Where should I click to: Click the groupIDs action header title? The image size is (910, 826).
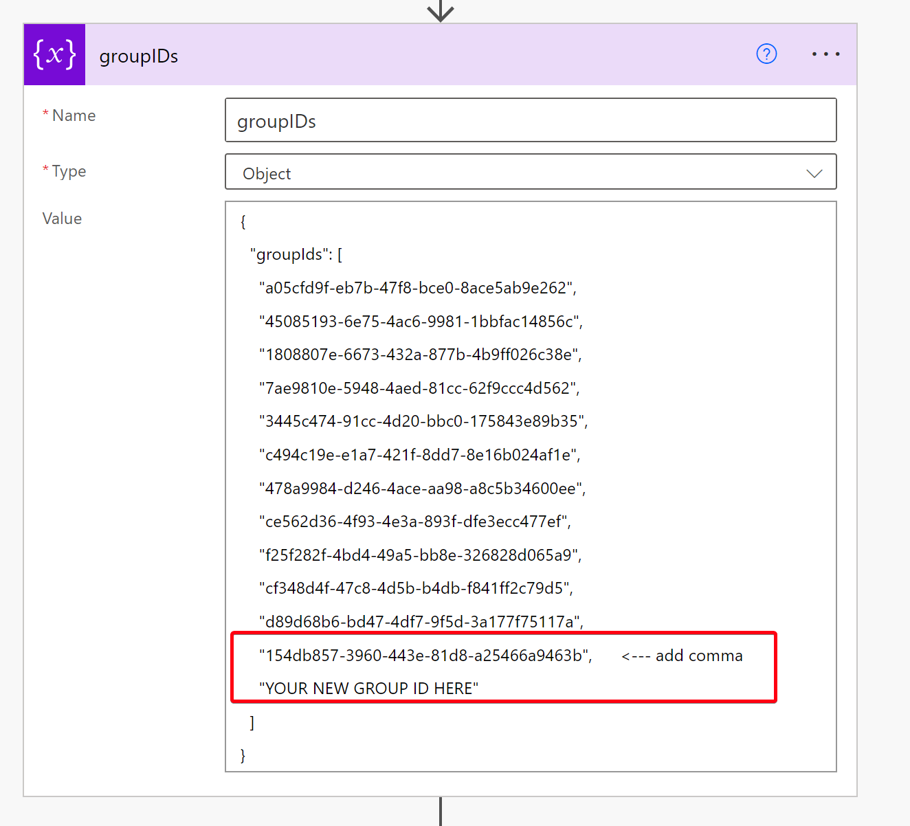(139, 56)
